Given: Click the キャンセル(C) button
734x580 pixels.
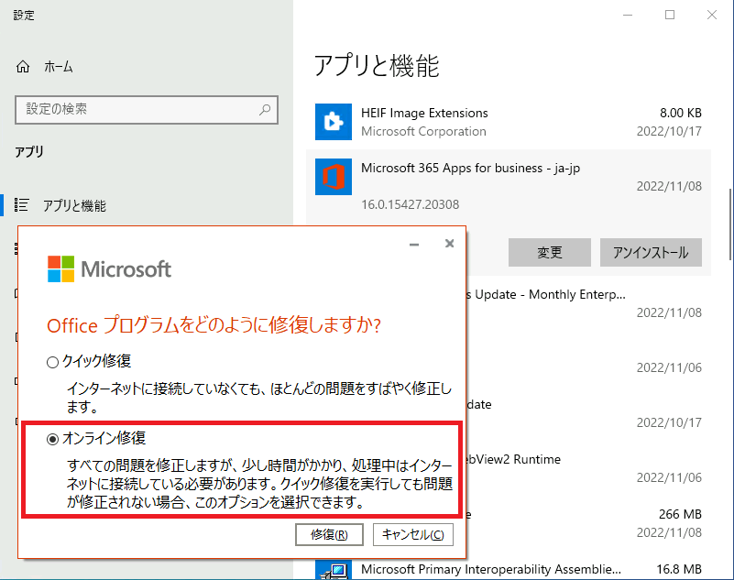Looking at the screenshot, I should [413, 534].
